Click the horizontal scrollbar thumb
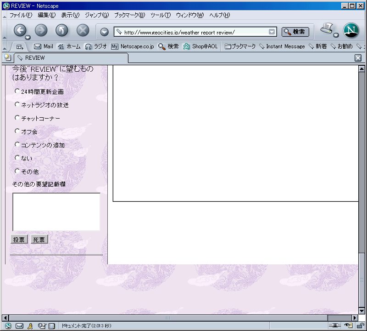Viewport: 367px width, 331px height. tap(168, 318)
